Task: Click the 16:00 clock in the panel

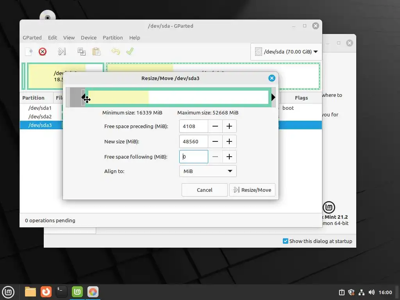Action: pyautogui.click(x=385, y=292)
